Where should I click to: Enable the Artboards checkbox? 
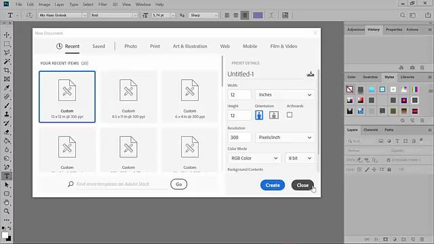(x=290, y=115)
